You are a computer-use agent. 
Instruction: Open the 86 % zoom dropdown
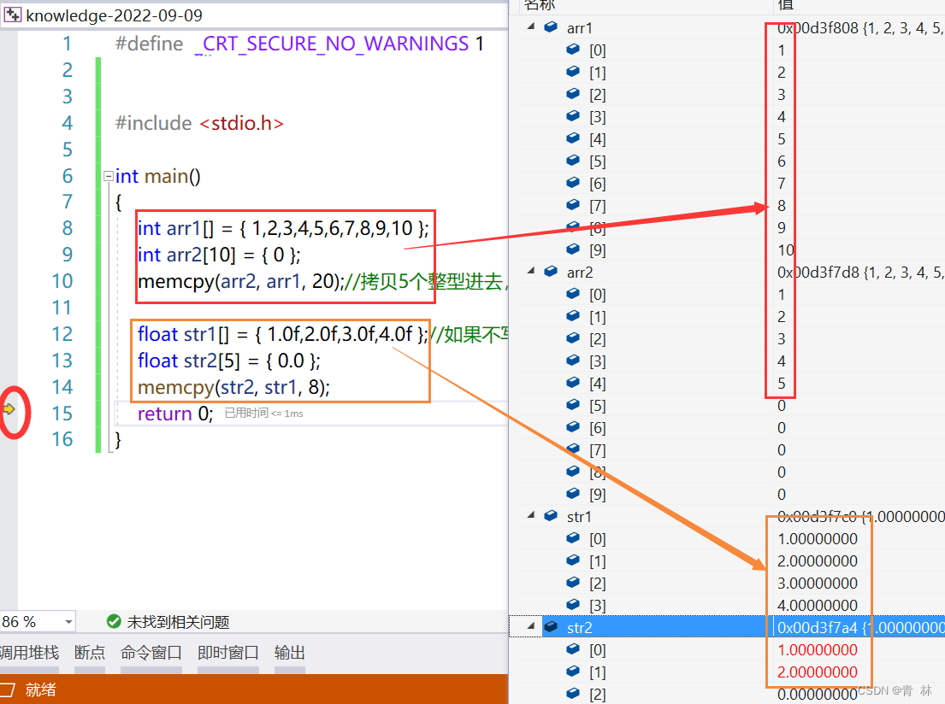coord(68,621)
